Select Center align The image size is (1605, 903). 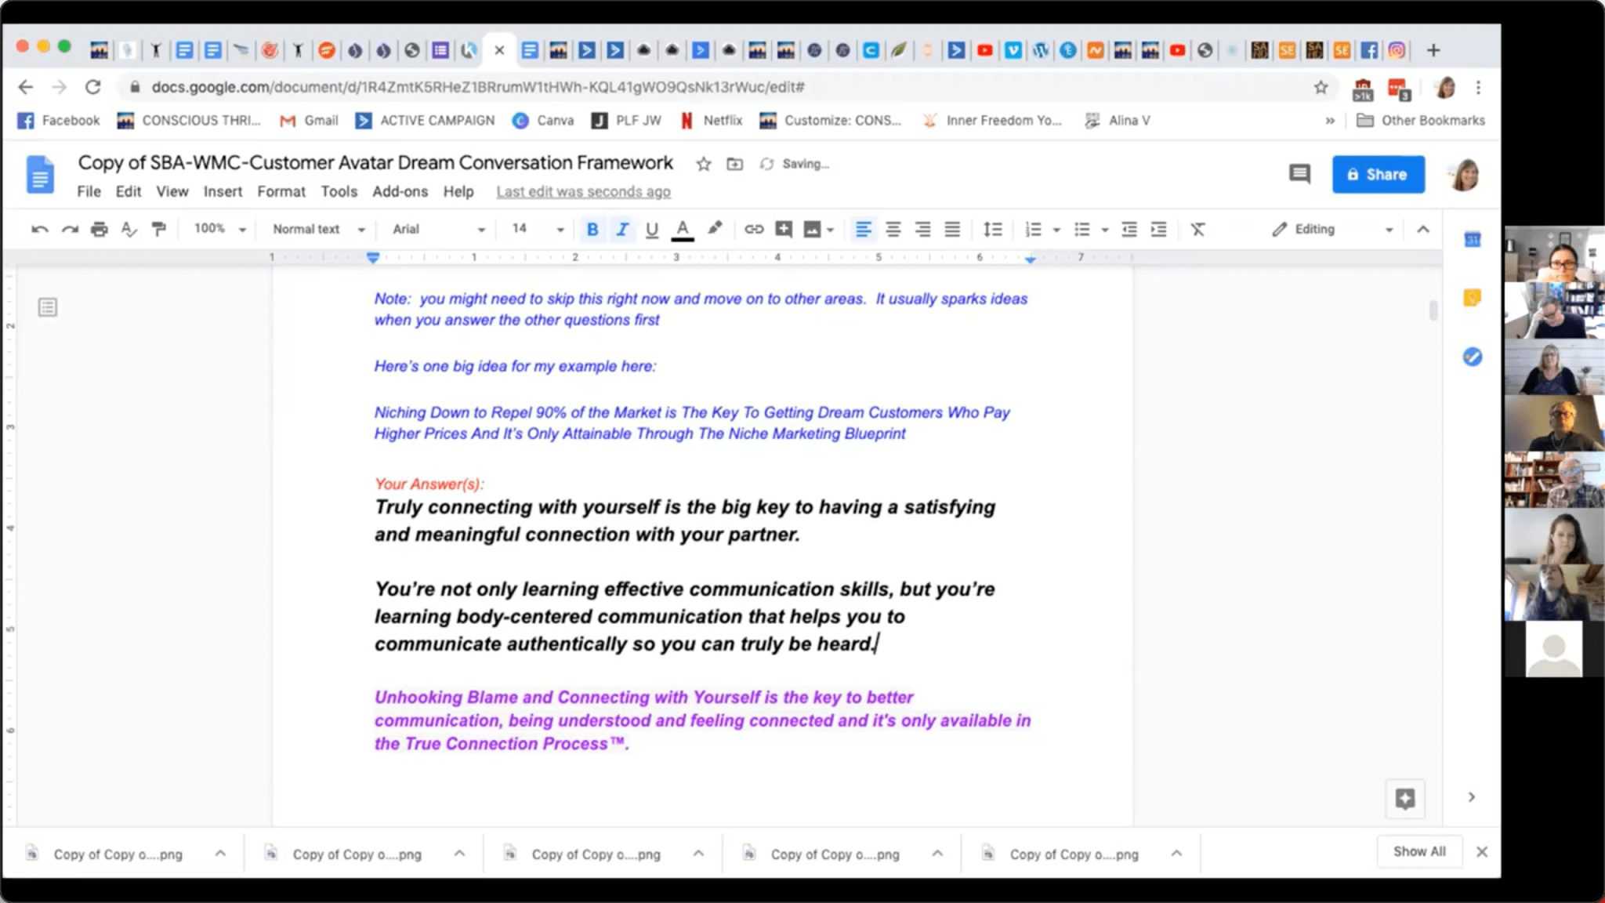893,230
